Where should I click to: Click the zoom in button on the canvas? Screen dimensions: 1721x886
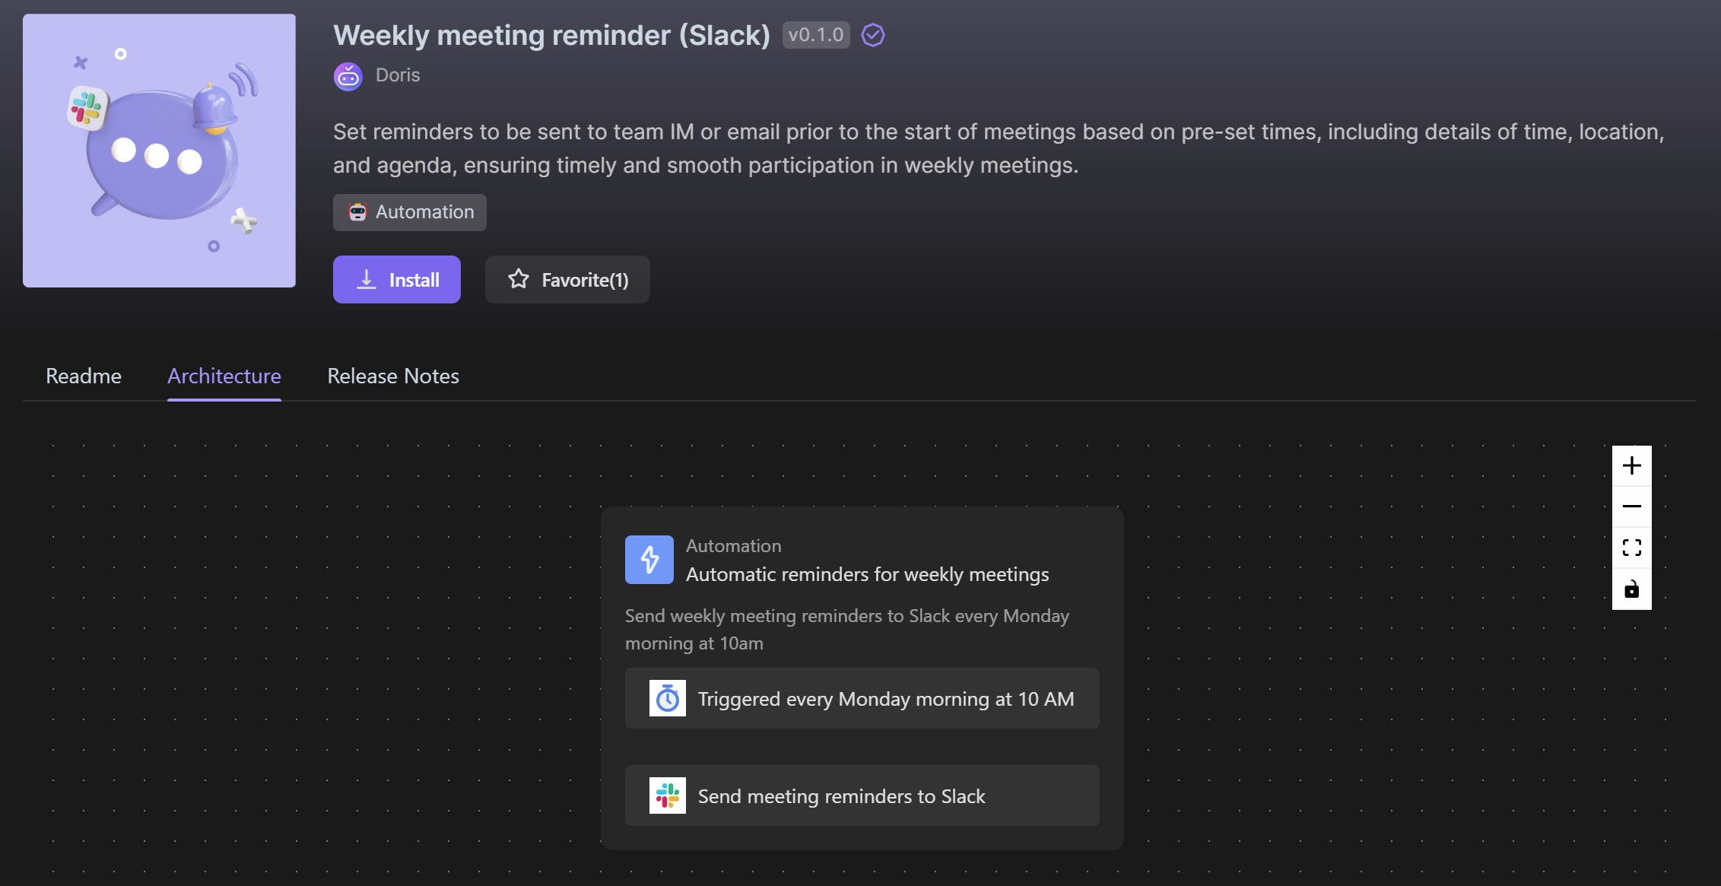point(1632,465)
